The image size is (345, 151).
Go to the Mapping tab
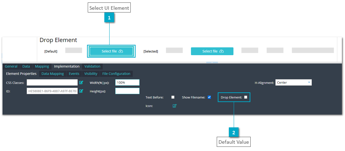click(x=42, y=66)
